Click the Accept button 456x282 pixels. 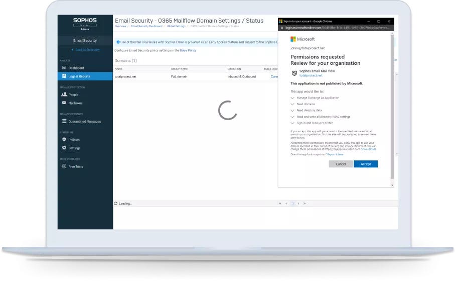(366, 164)
